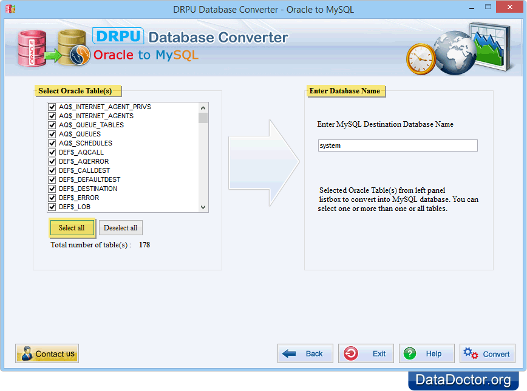
Task: Exit the database converter
Action: click(x=366, y=353)
